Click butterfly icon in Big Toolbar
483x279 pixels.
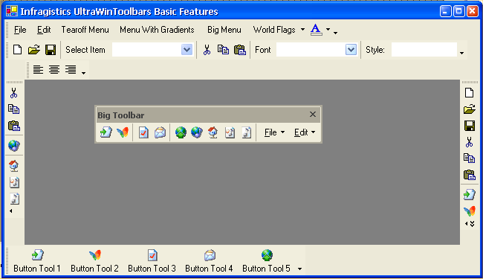point(123,132)
